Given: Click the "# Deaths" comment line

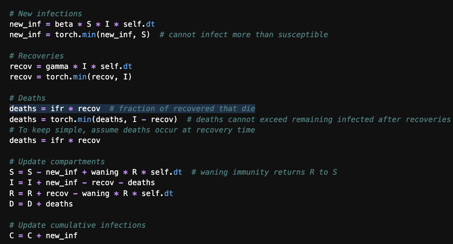Looking at the screenshot, I should pos(28,98).
